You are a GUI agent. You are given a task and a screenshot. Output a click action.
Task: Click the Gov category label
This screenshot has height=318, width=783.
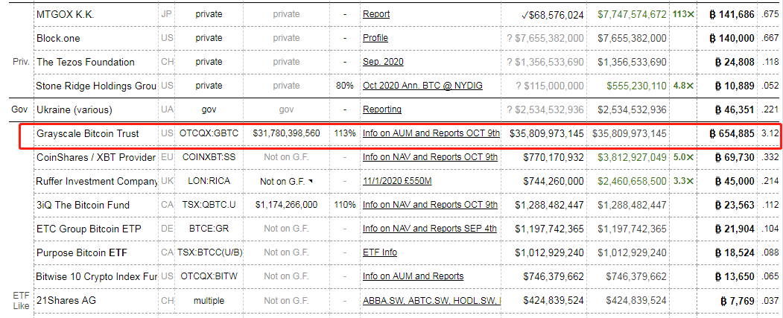(x=19, y=109)
